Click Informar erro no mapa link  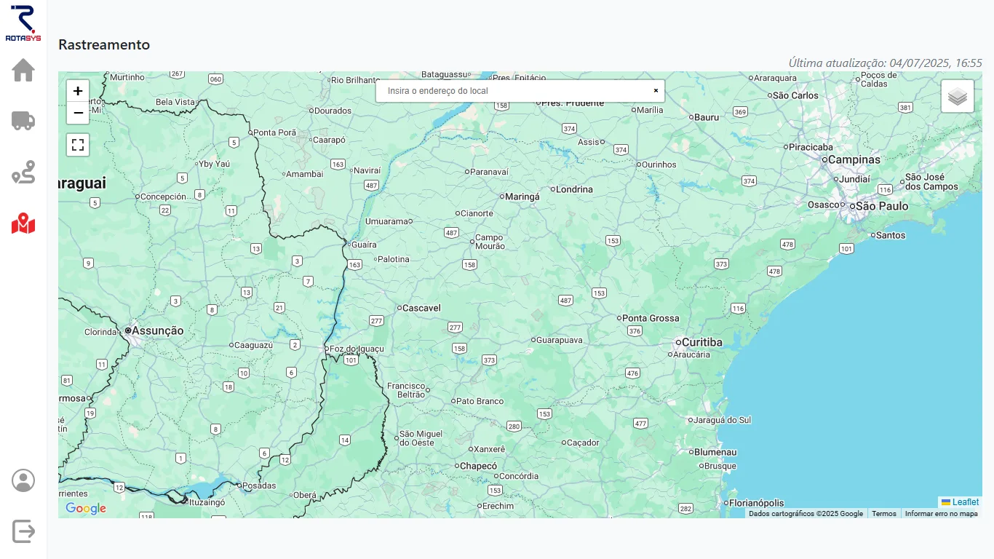click(941, 514)
